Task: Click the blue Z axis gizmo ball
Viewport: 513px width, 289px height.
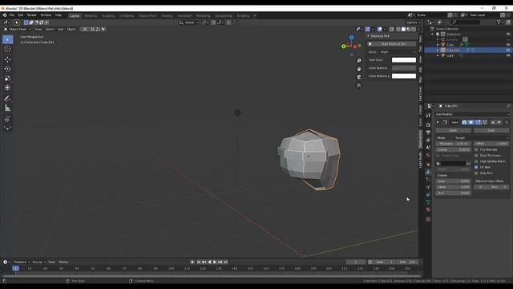Action: pyautogui.click(x=351, y=38)
